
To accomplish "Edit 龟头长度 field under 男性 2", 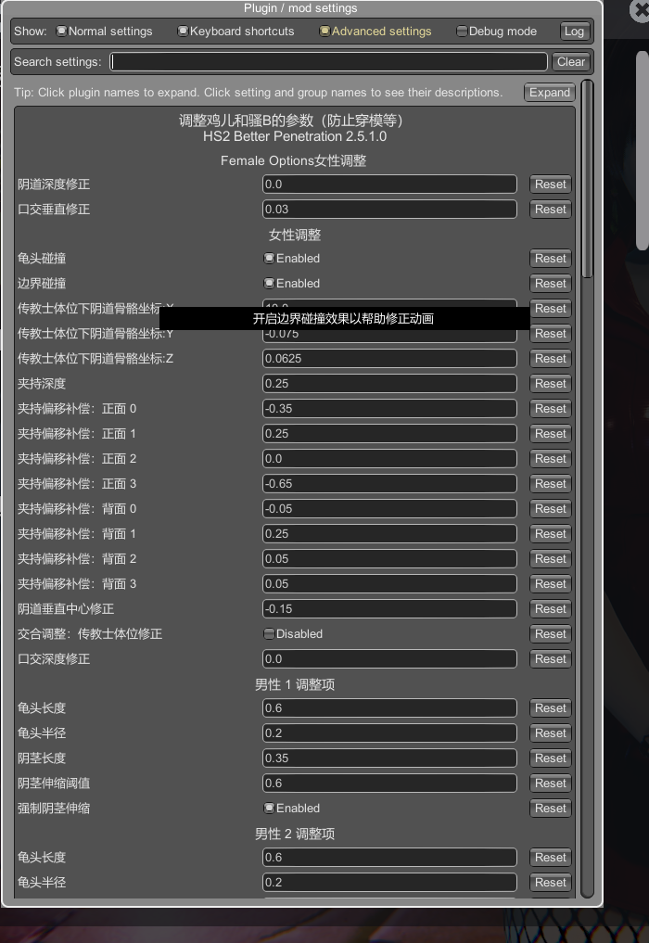I will (389, 858).
